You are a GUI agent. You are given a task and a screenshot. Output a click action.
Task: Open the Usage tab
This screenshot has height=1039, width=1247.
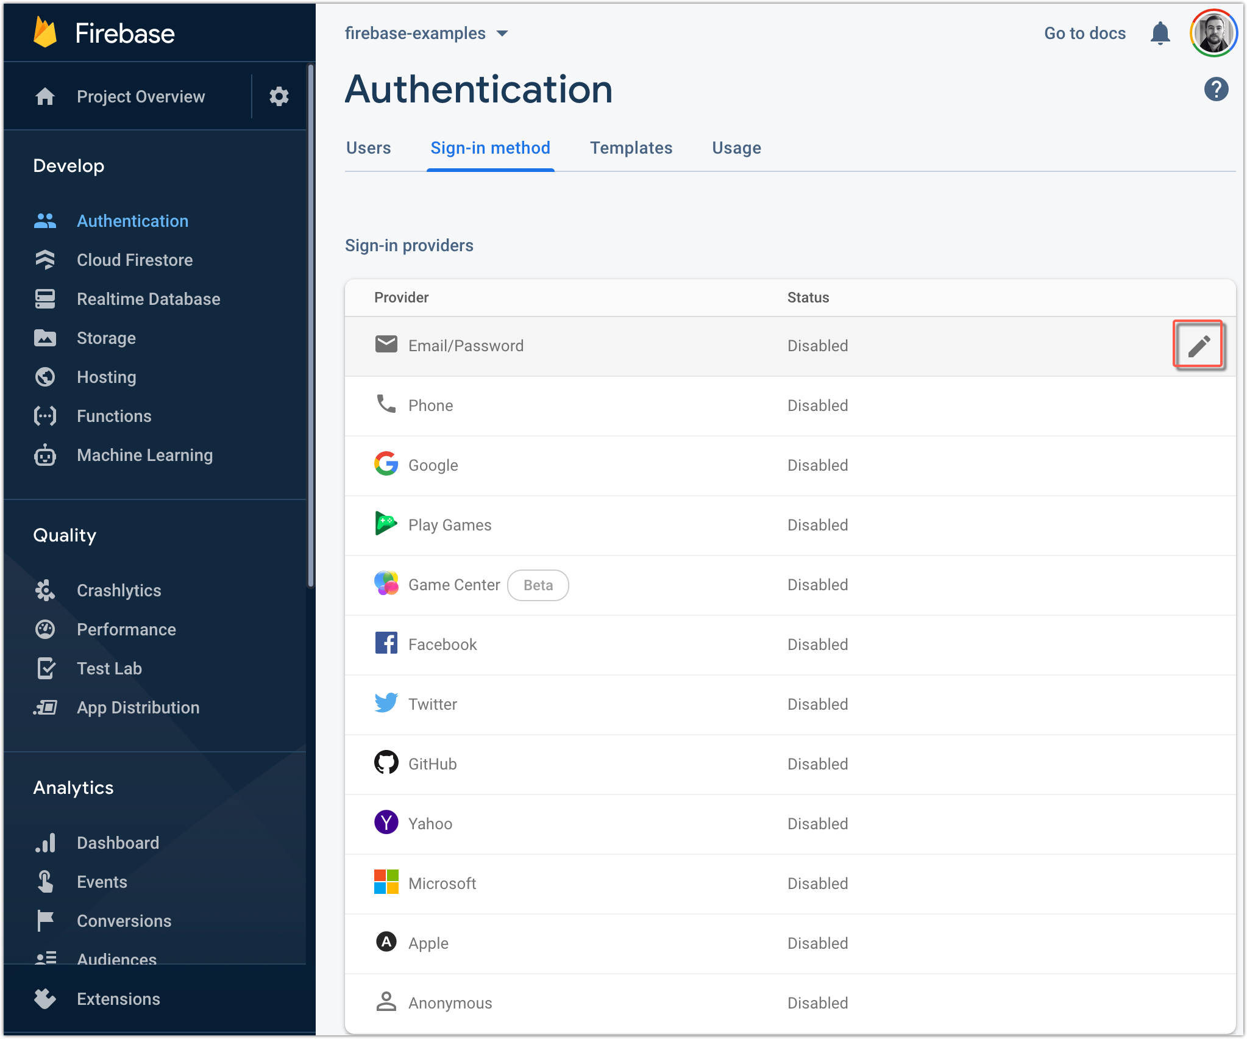737,148
